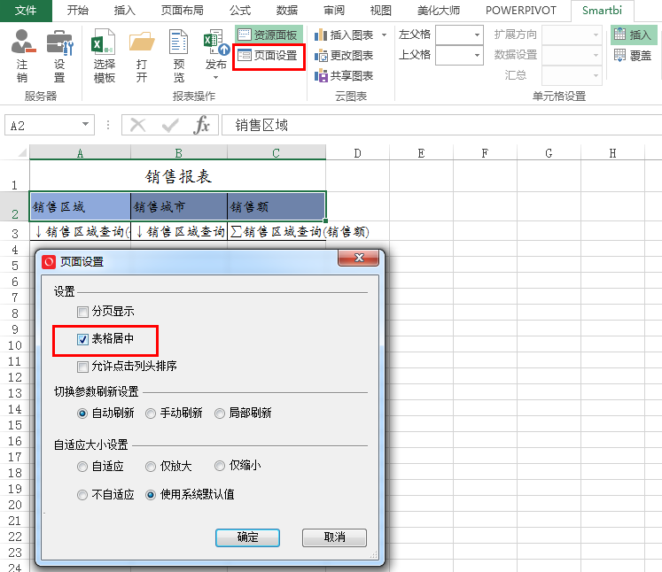Click the 确定 button
The width and height of the screenshot is (662, 572).
tap(247, 537)
